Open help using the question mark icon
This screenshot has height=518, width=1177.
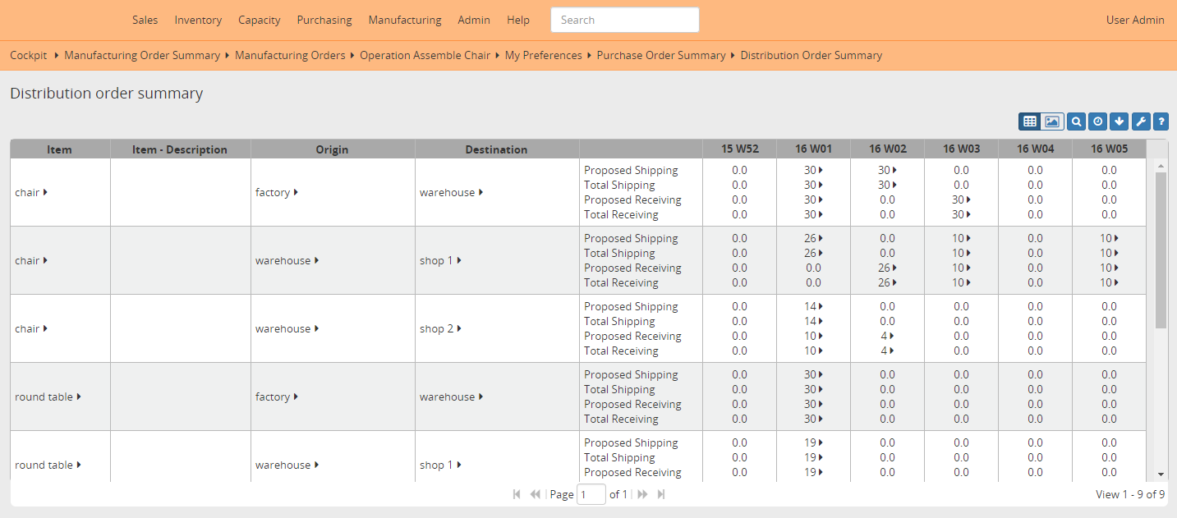coord(1161,121)
